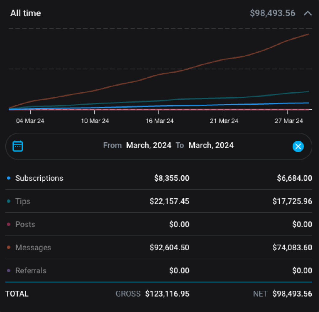319x312 pixels.
Task: Click the teal dot beside Tips
Action: (9, 201)
